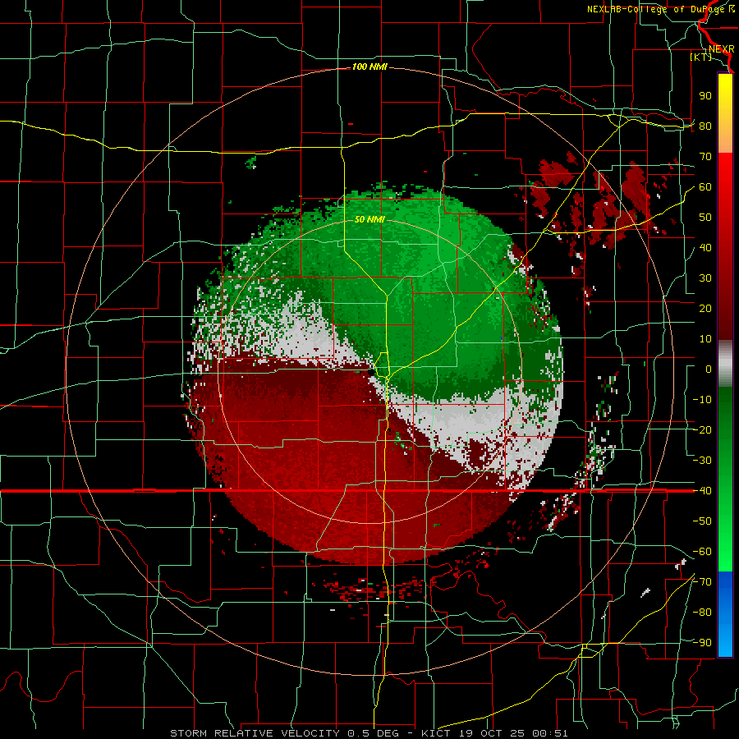Click the "-60" velocity scale value
The image size is (739, 739).
tap(702, 552)
